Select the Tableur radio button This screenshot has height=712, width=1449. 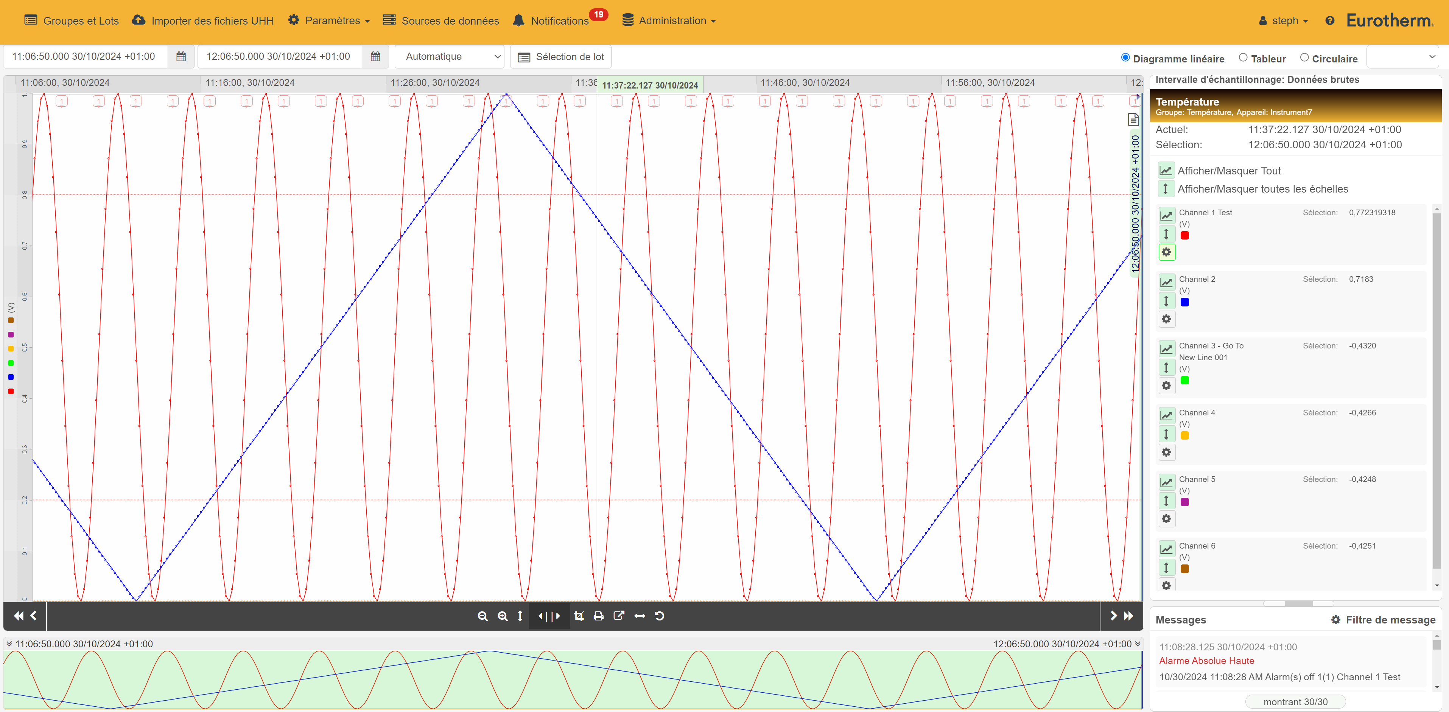[x=1243, y=58]
